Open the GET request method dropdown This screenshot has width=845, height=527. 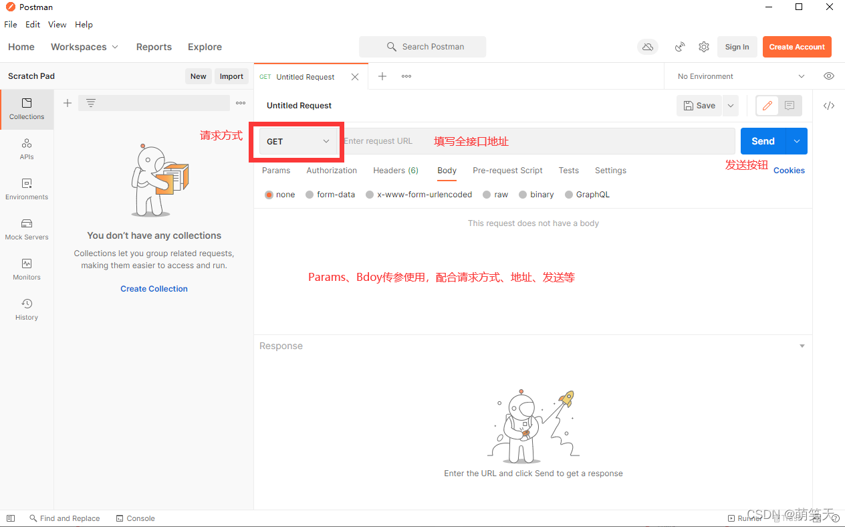(298, 141)
